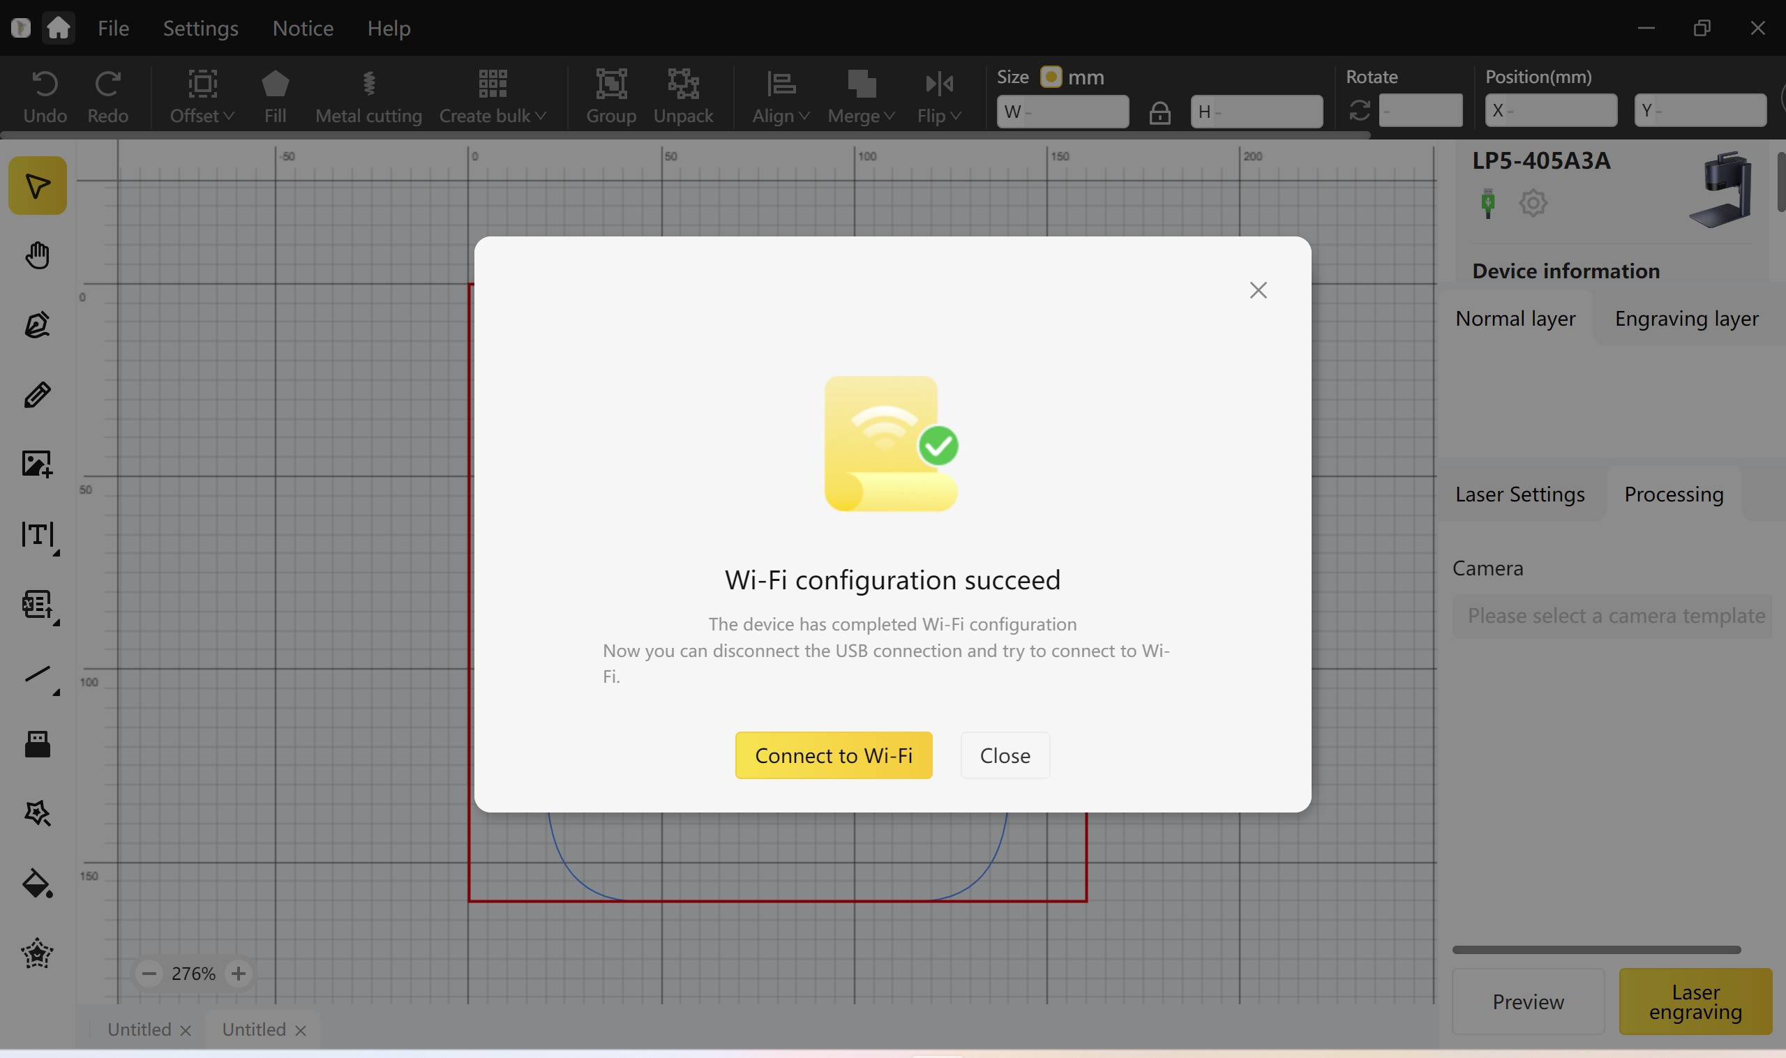Open the Settings menu
Screen dimensions: 1786x1058
coord(200,29)
